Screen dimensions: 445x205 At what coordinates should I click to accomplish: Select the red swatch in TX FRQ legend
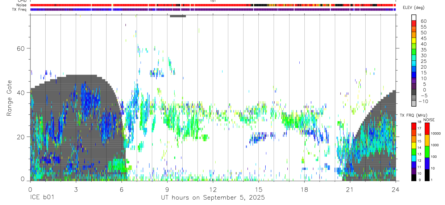[414, 126]
